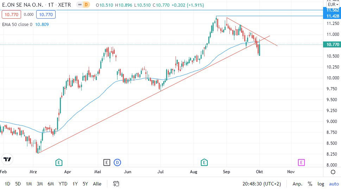The height and width of the screenshot is (189, 341).
Task: Click the delayed data D indicator
Action: click(x=85, y=5)
